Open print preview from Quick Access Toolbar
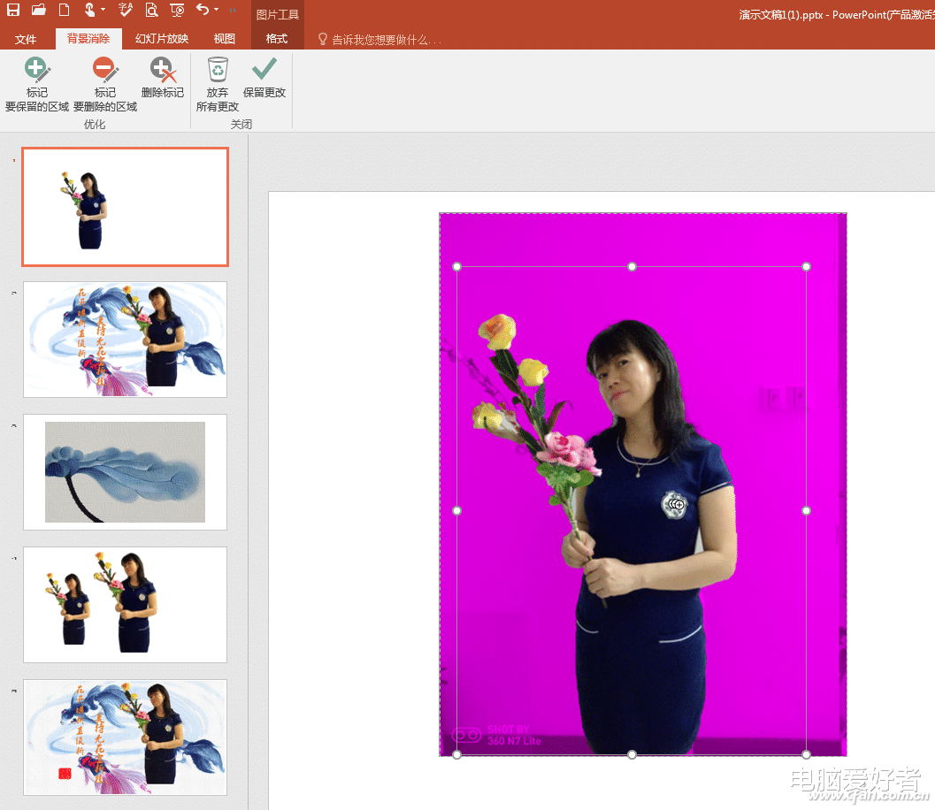The height and width of the screenshot is (810, 935). (151, 10)
